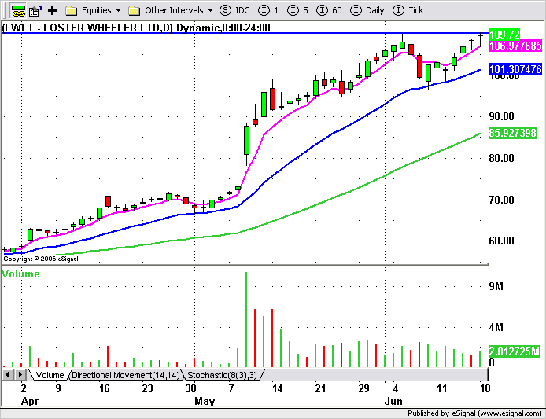Click the 2.012725M volume value label
The image size is (546, 419).
click(515, 352)
